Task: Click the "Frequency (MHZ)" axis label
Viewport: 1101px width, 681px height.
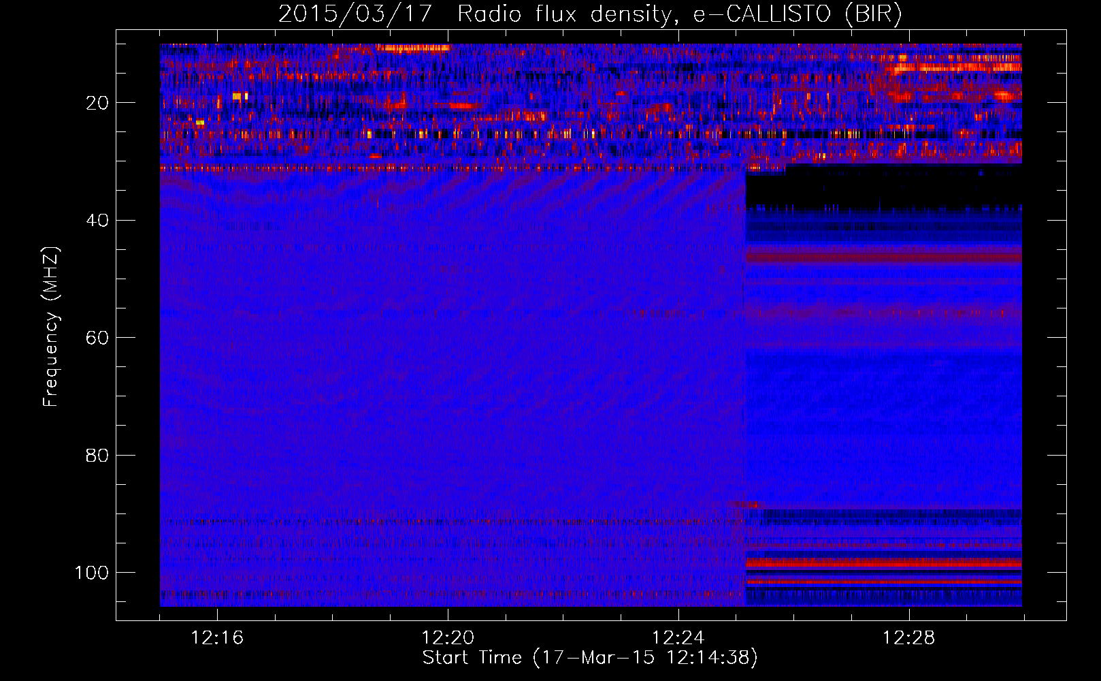Action: (51, 326)
